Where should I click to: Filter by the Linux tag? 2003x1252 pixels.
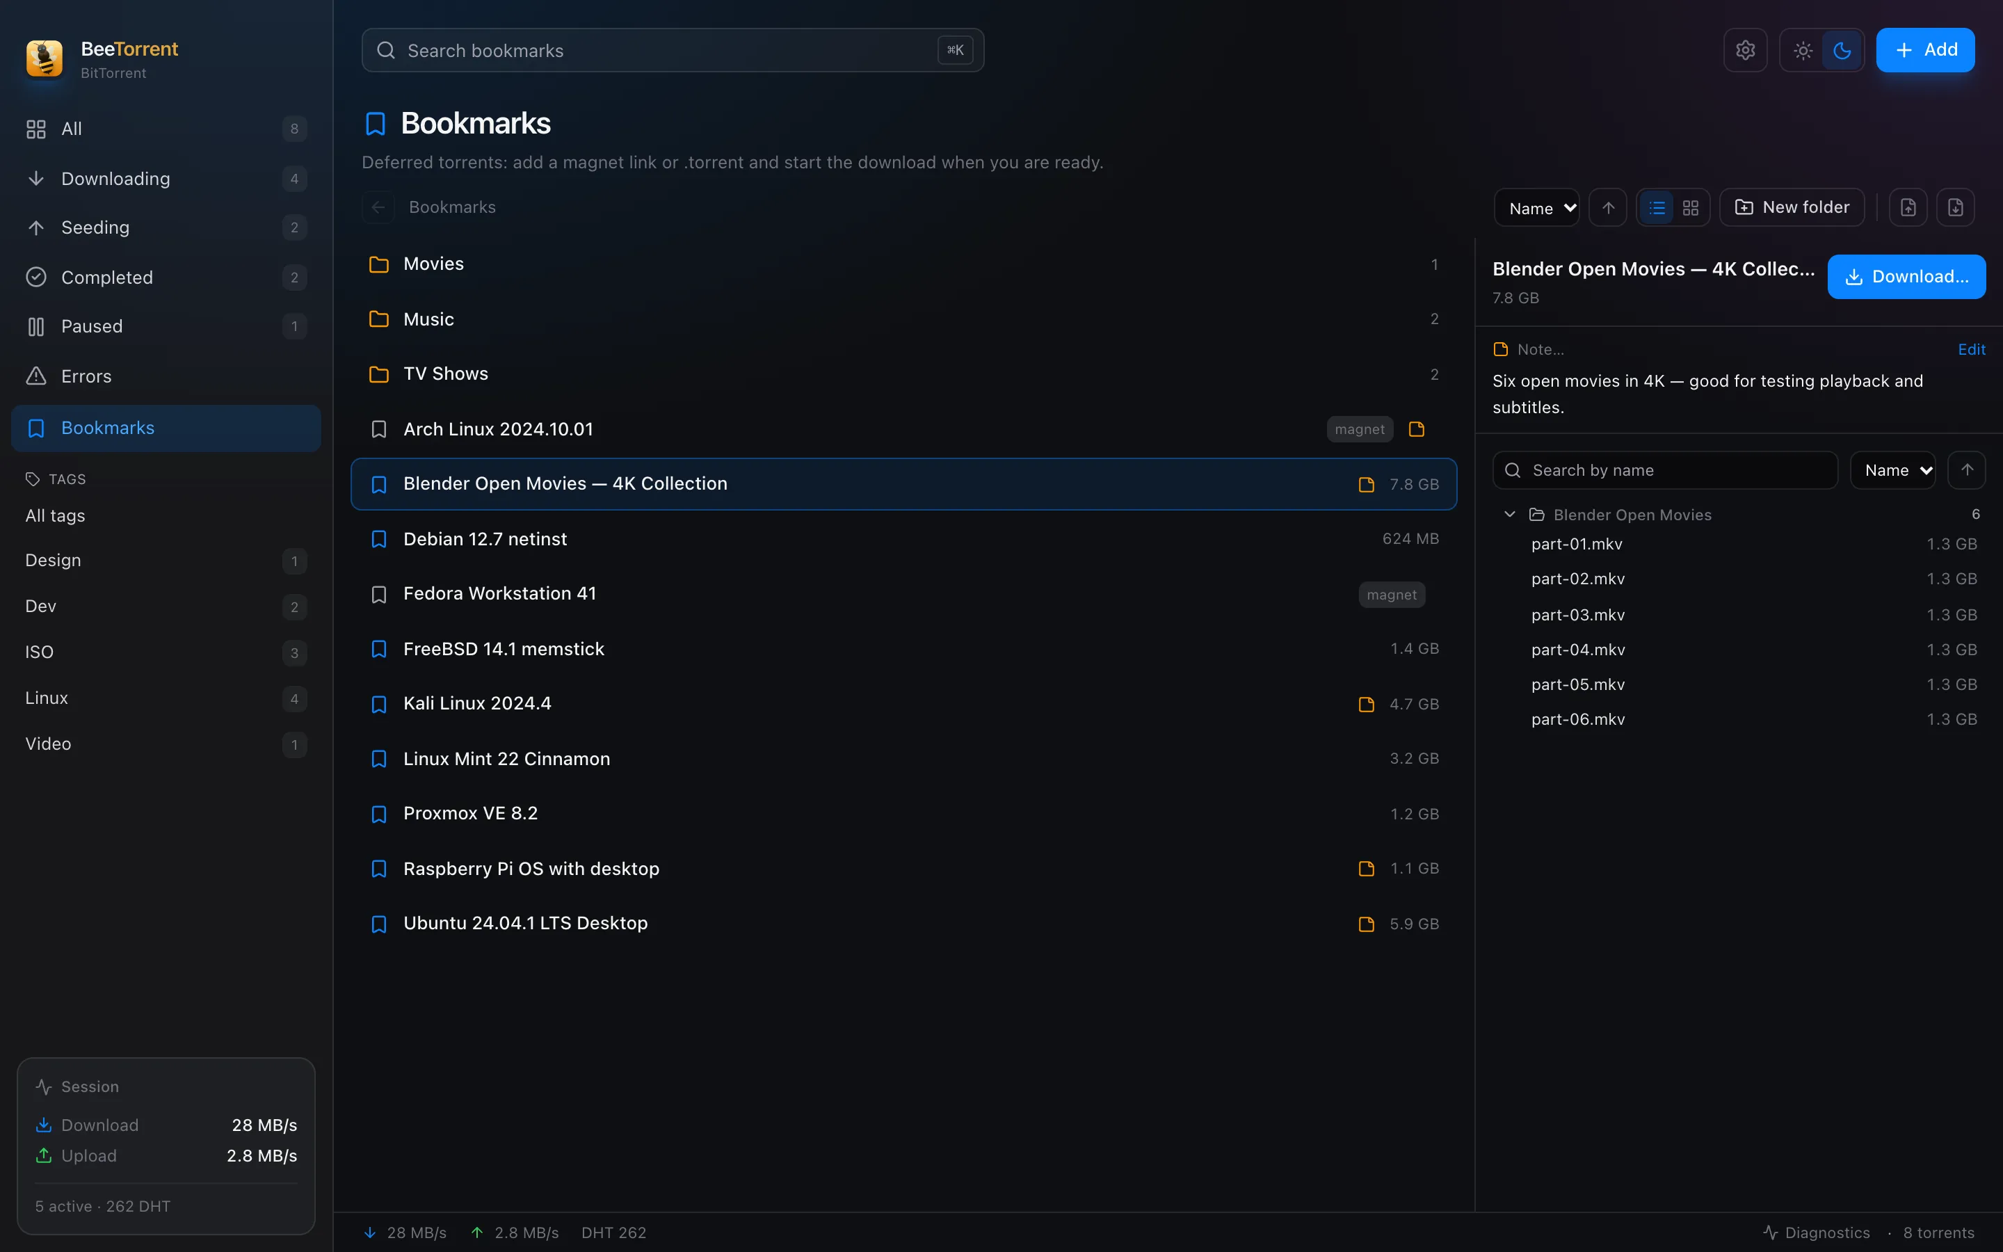(x=166, y=698)
